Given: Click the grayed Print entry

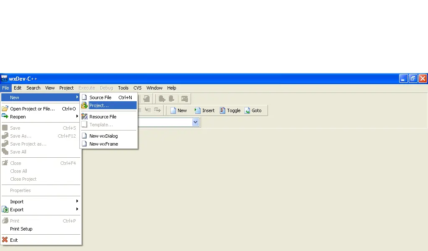Looking at the screenshot, I should click(x=41, y=221).
